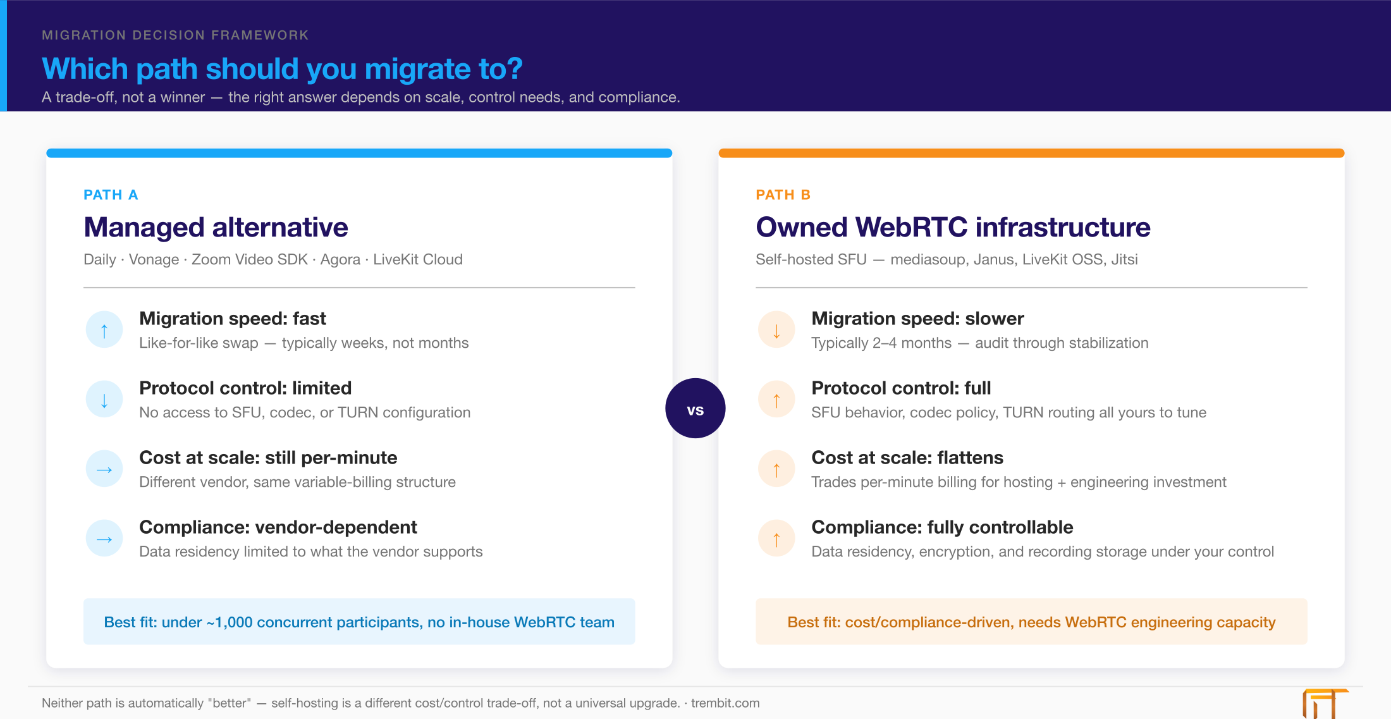
Task: Click the 'Migration speed: fast' heading
Action: click(x=233, y=318)
